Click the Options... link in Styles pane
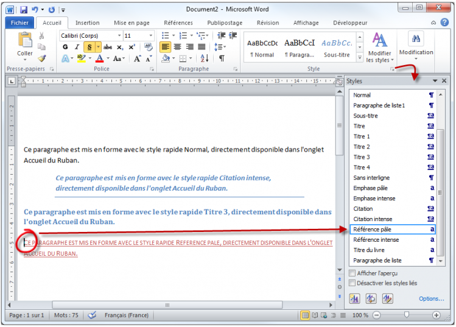This screenshot has height=327, width=456. click(x=431, y=298)
